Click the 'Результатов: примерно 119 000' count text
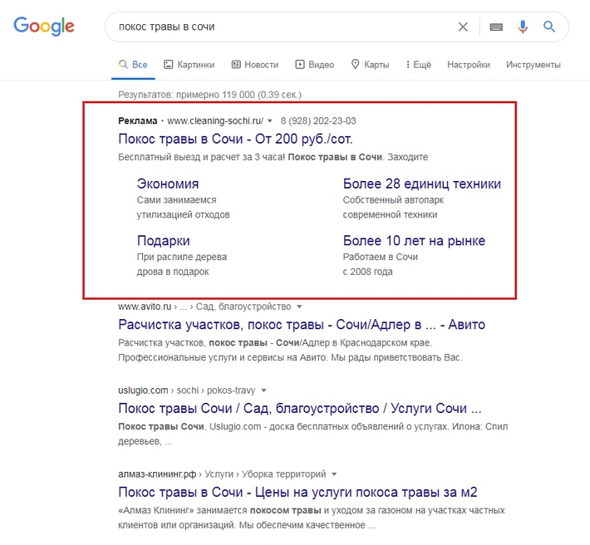 point(209,95)
